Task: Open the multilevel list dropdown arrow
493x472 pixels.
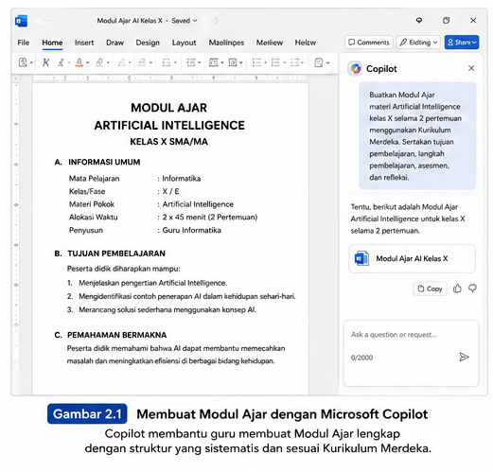Action: 302,62
